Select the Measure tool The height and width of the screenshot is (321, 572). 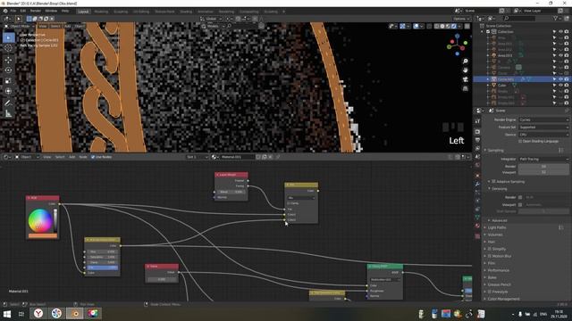tap(8, 114)
